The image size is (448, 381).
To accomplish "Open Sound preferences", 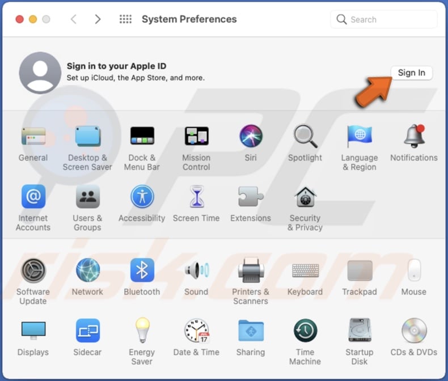I will [x=197, y=270].
